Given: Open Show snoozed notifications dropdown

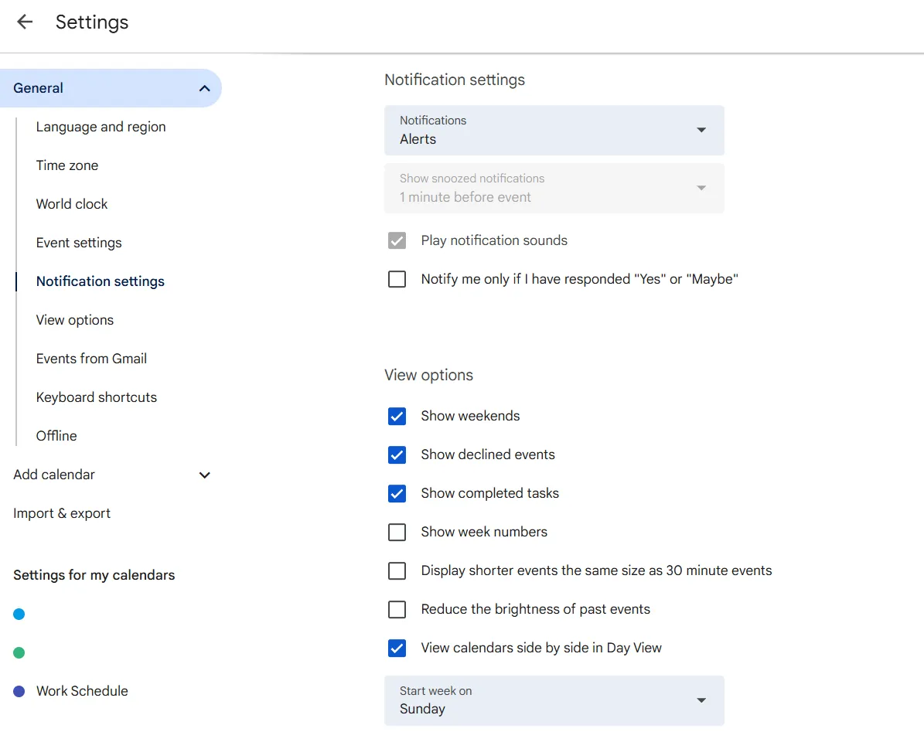Looking at the screenshot, I should coord(554,188).
